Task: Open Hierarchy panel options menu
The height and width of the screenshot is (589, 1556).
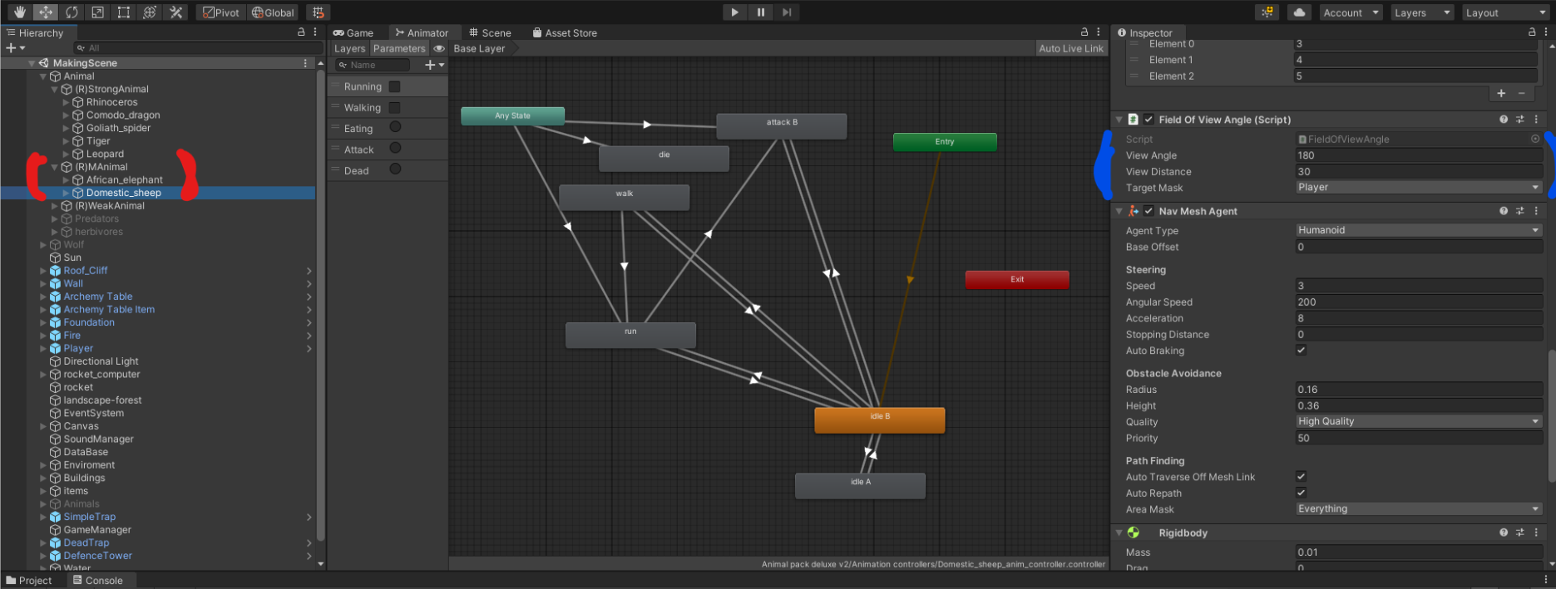Action: [315, 32]
